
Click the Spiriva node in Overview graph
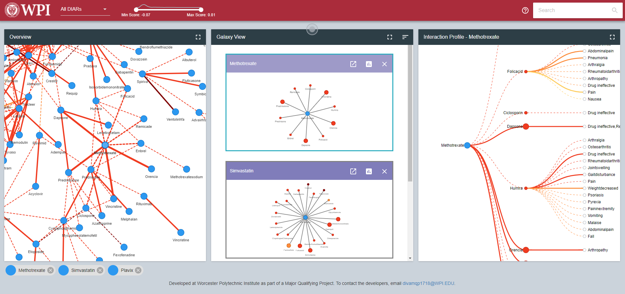tap(142, 74)
